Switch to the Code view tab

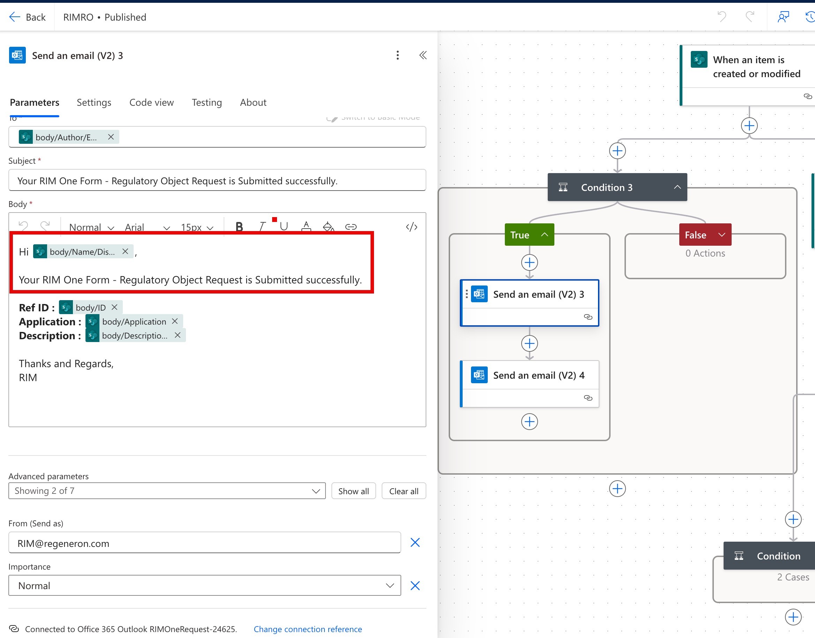pos(151,102)
